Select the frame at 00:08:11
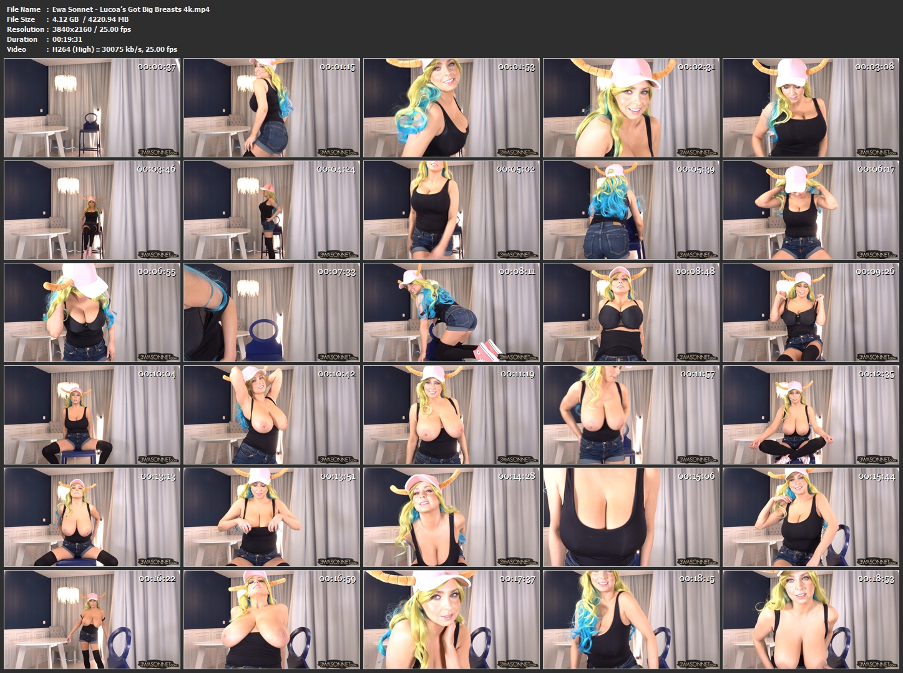The height and width of the screenshot is (673, 903). [x=451, y=312]
